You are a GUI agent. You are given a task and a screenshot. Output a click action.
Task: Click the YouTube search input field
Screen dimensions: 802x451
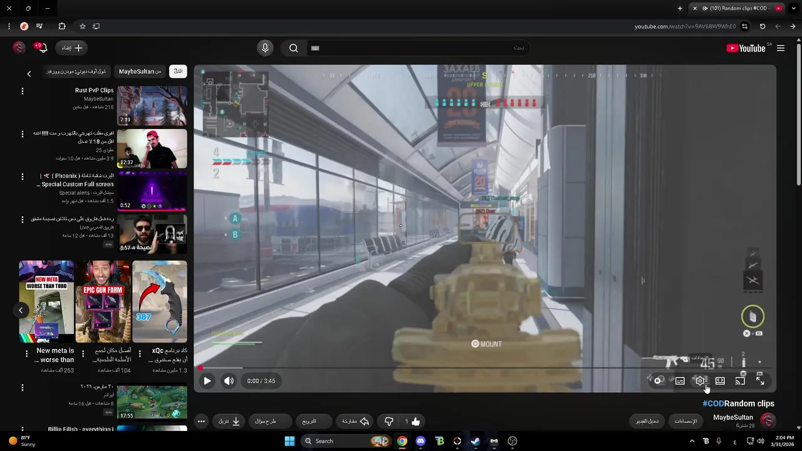click(418, 48)
